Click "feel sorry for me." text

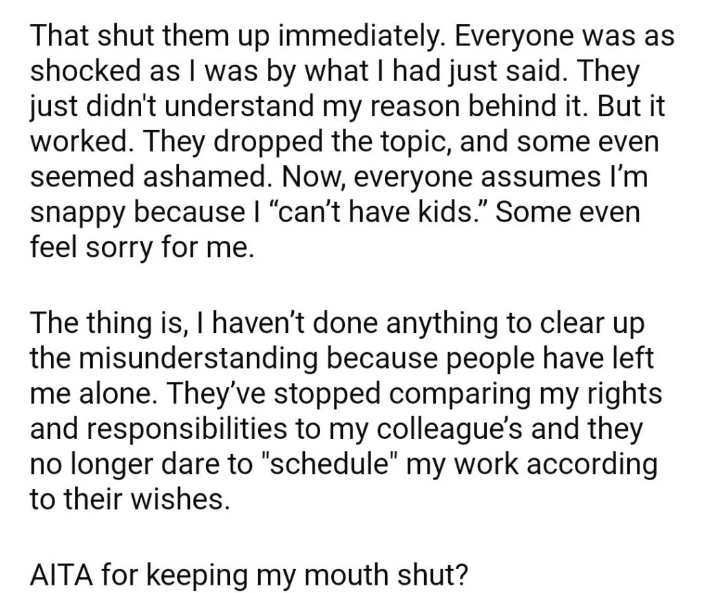142,248
